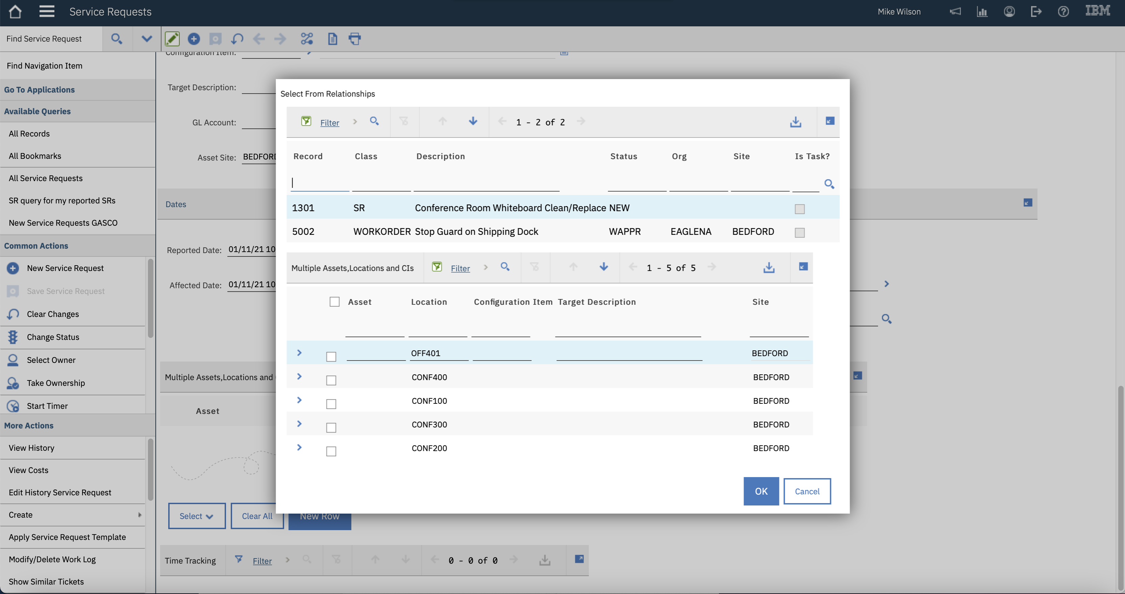Click the Print icon in toolbar
The image size is (1125, 594).
355,39
